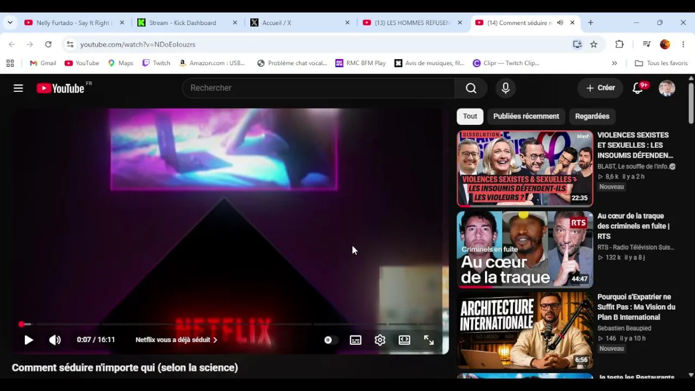Close the Accueil / X tab
The width and height of the screenshot is (695, 391).
pyautogui.click(x=348, y=23)
